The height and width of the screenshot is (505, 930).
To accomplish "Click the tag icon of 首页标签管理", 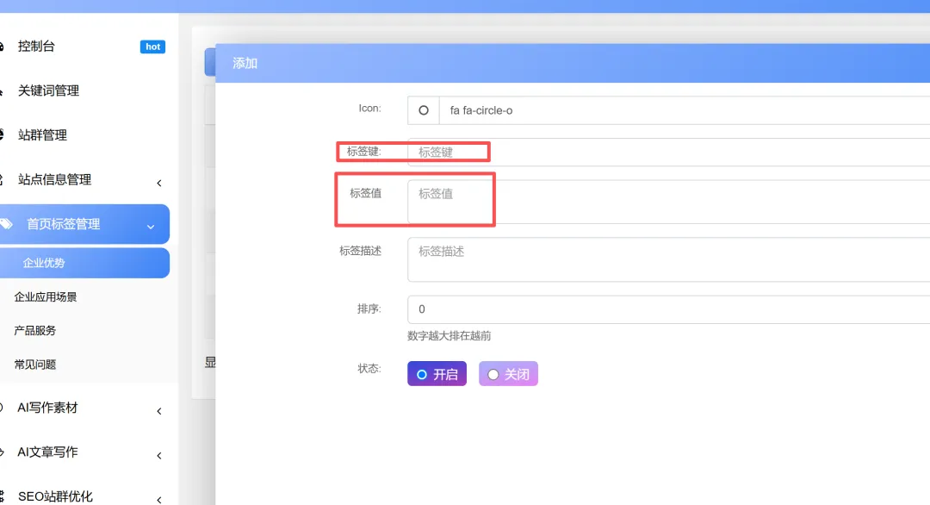I will (x=7, y=224).
